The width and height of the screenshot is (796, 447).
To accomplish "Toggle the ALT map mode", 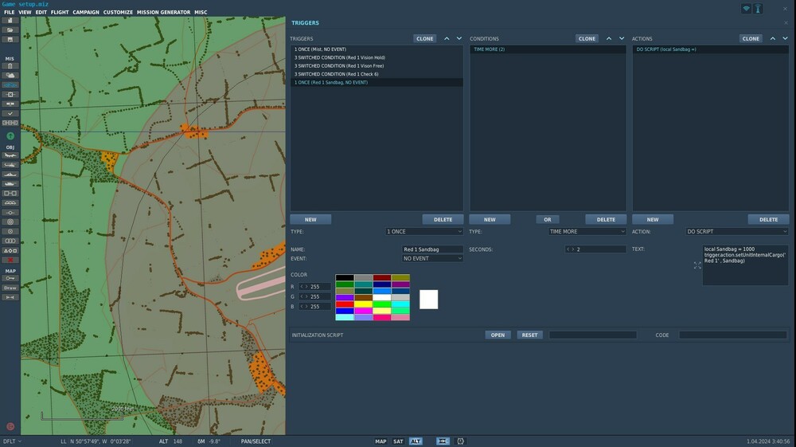I will tap(416, 441).
